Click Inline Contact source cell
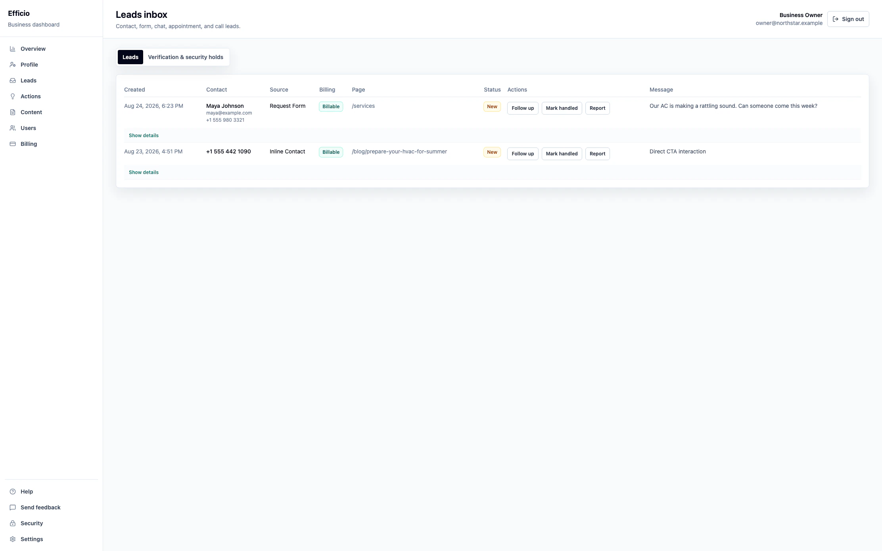The height and width of the screenshot is (551, 882). pyautogui.click(x=287, y=151)
